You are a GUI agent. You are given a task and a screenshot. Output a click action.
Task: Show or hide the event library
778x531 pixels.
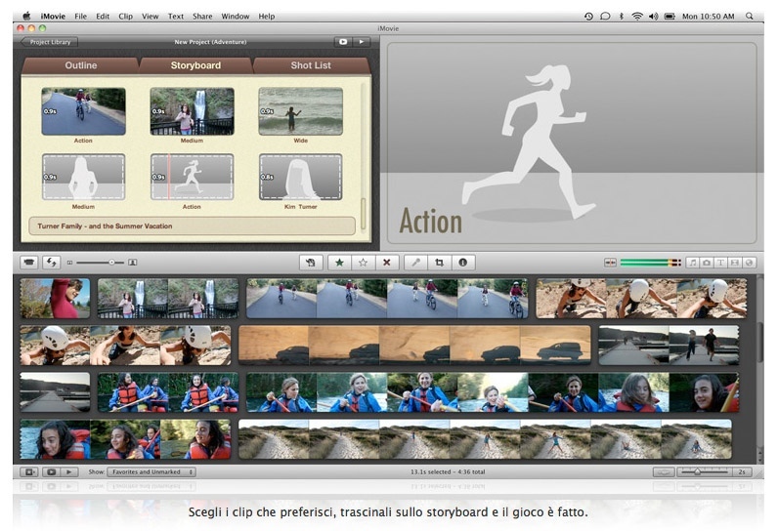coord(29,472)
